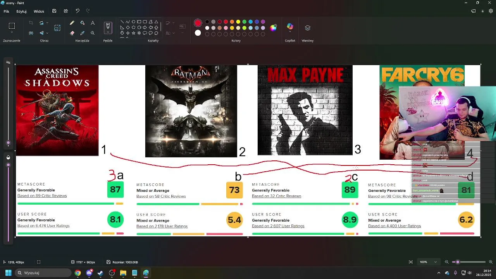
Task: Open Google Chrome from the taskbar
Action: [x=78, y=273]
